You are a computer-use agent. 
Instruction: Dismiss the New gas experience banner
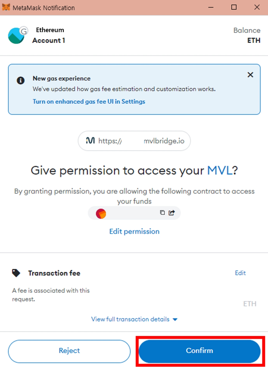250,75
